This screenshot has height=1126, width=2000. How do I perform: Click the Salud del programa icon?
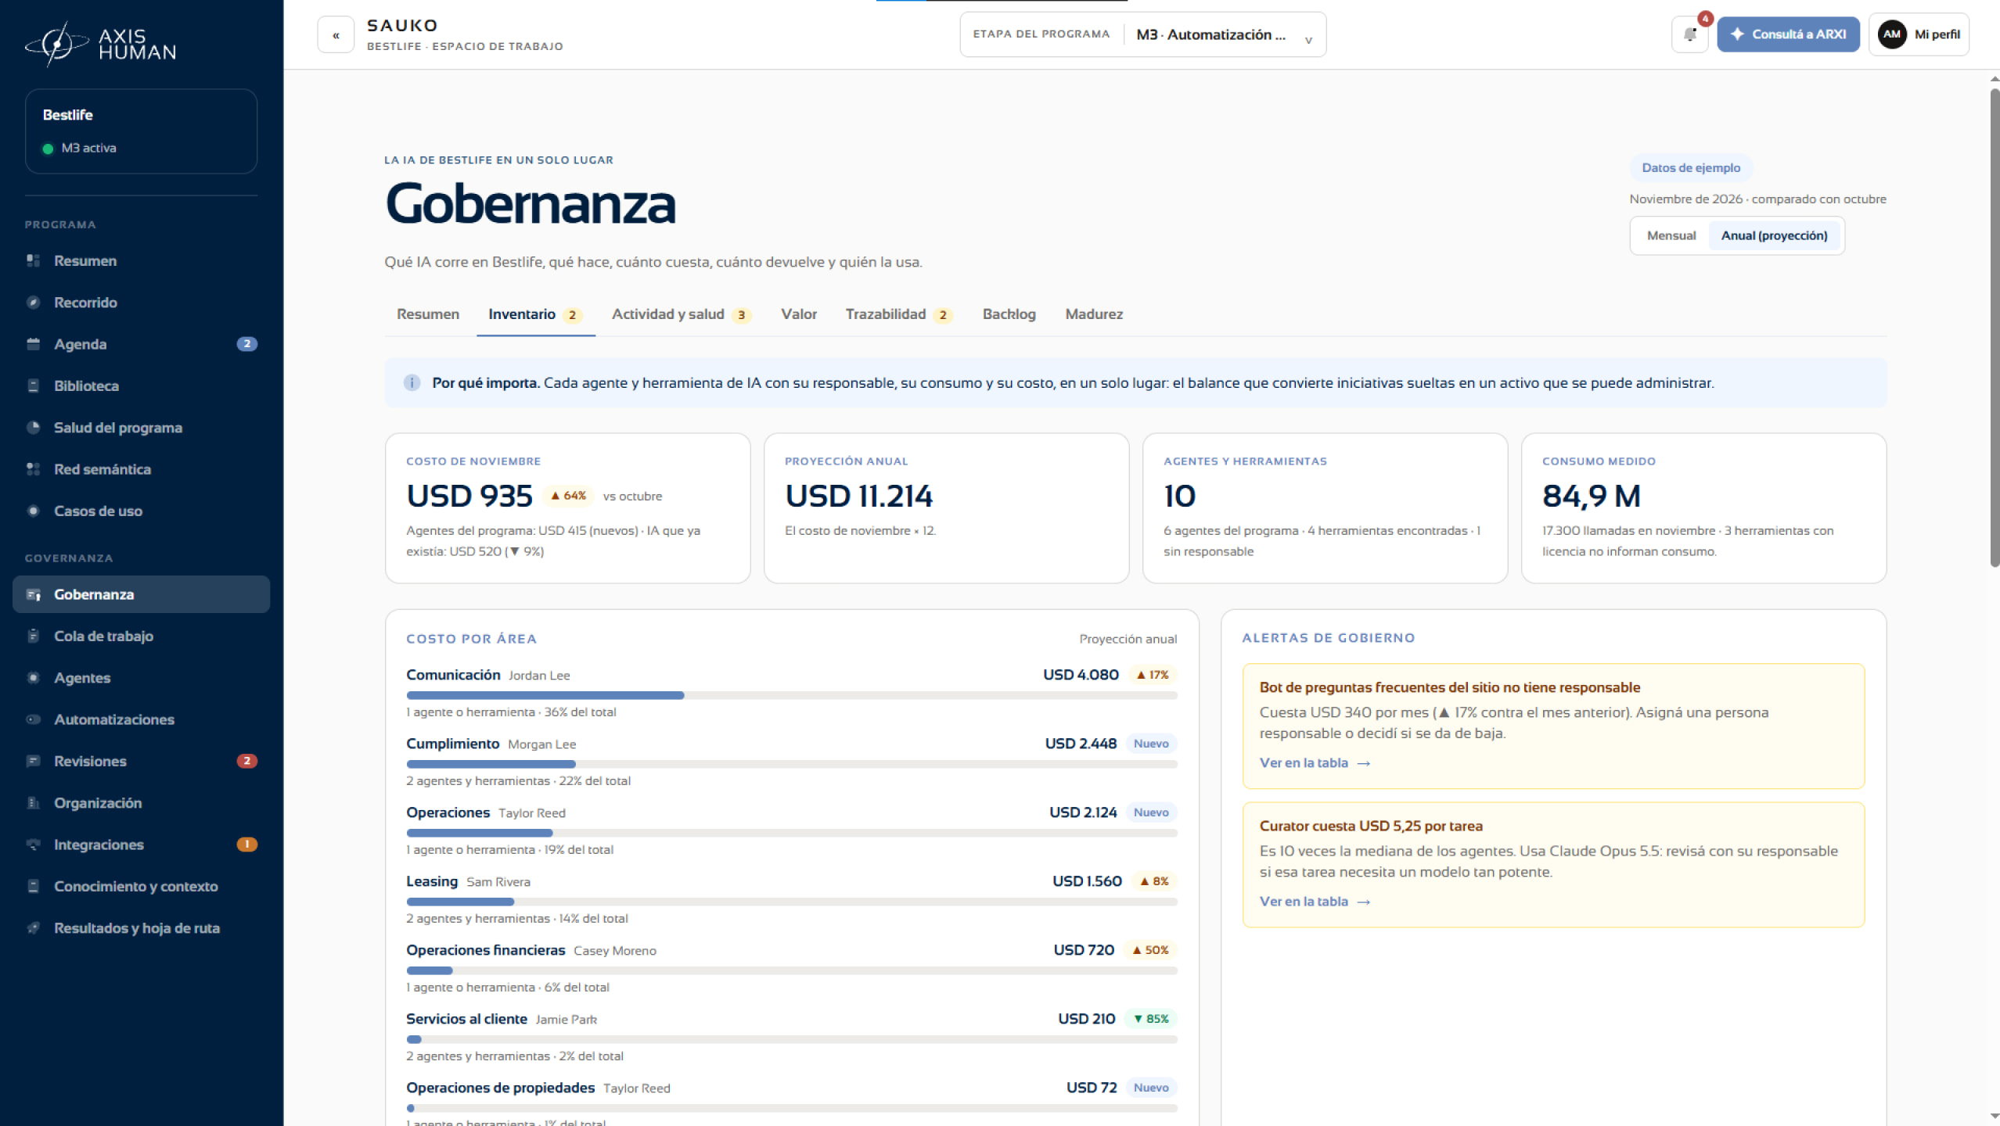click(33, 428)
